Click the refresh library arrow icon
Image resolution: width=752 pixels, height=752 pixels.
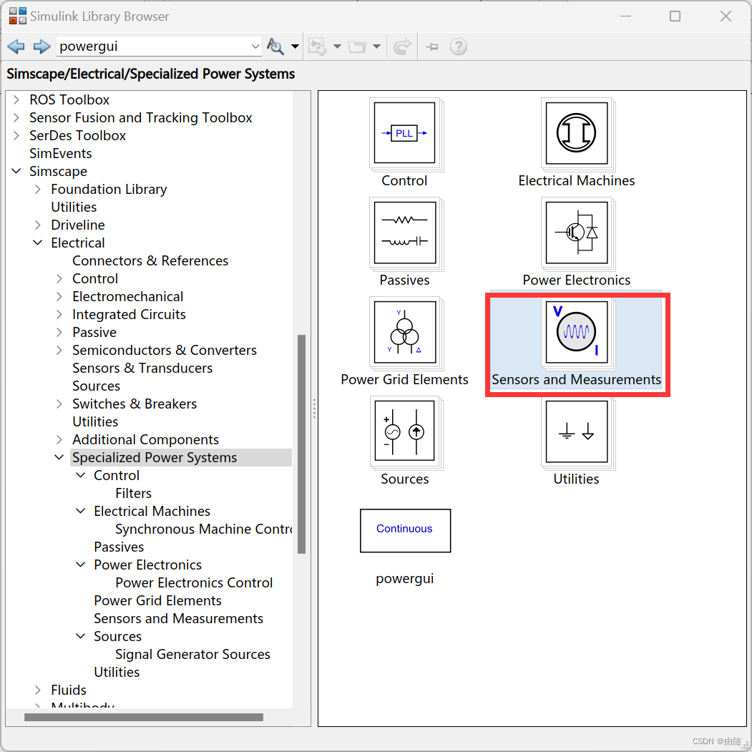coord(402,47)
